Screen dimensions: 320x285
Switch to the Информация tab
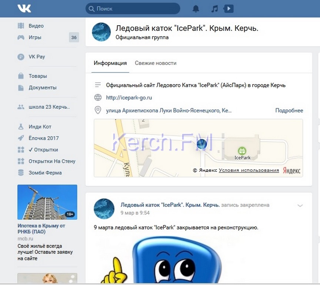(110, 63)
